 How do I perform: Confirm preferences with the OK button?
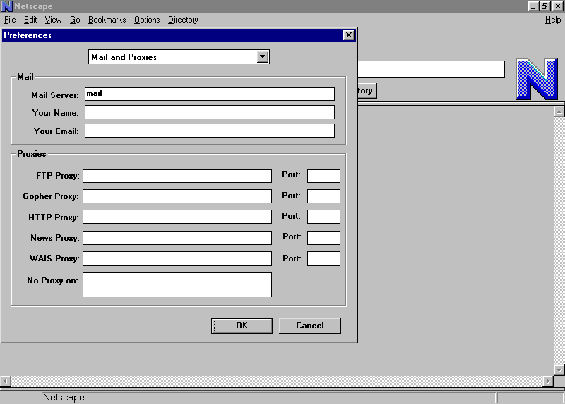(x=242, y=326)
